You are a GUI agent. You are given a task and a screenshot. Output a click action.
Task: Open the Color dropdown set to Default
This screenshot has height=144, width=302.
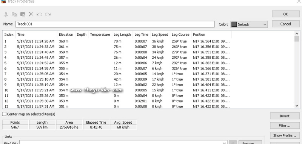coord(249,24)
